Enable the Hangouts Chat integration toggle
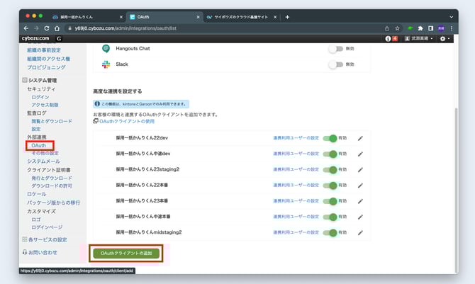475x284 pixels. pyautogui.click(x=335, y=49)
